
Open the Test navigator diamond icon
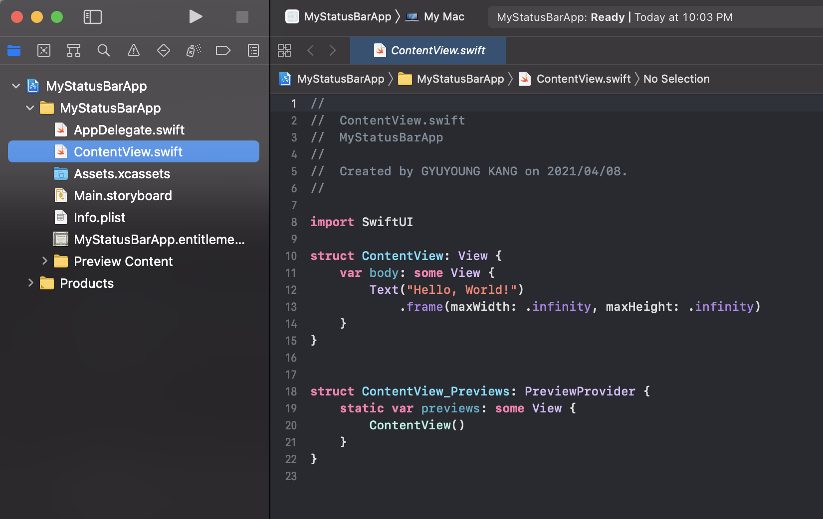[164, 50]
